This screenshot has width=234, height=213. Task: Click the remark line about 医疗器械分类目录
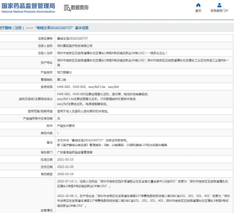[x=112, y=145]
